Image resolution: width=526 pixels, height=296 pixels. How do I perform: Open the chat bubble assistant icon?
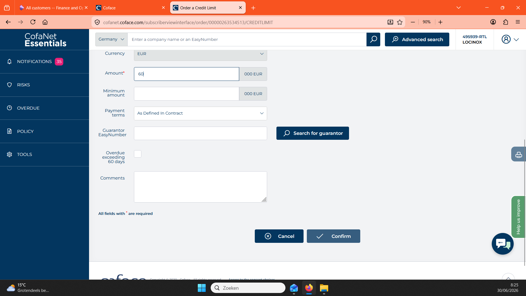click(x=502, y=244)
